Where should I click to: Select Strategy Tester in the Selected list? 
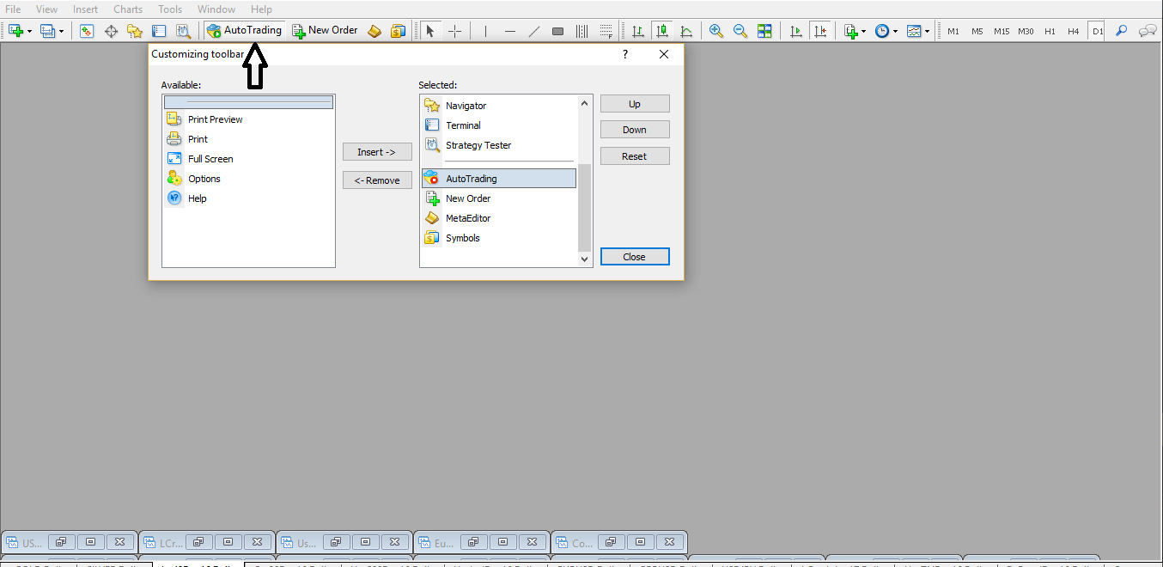[x=499, y=145]
